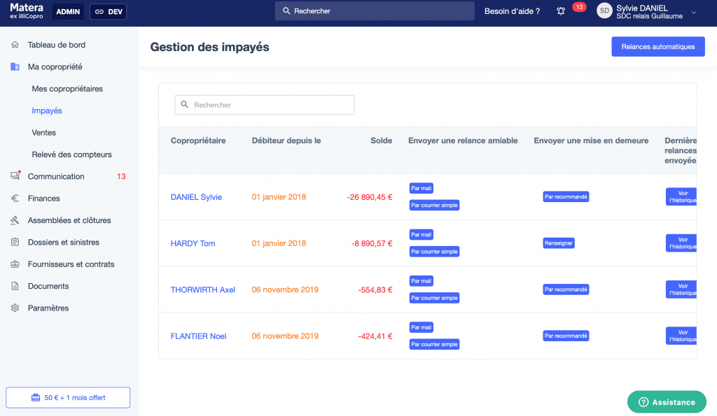Screen dimensions: 717x416
Task: Click the unpaid list Rechercher field
Action: (x=265, y=105)
